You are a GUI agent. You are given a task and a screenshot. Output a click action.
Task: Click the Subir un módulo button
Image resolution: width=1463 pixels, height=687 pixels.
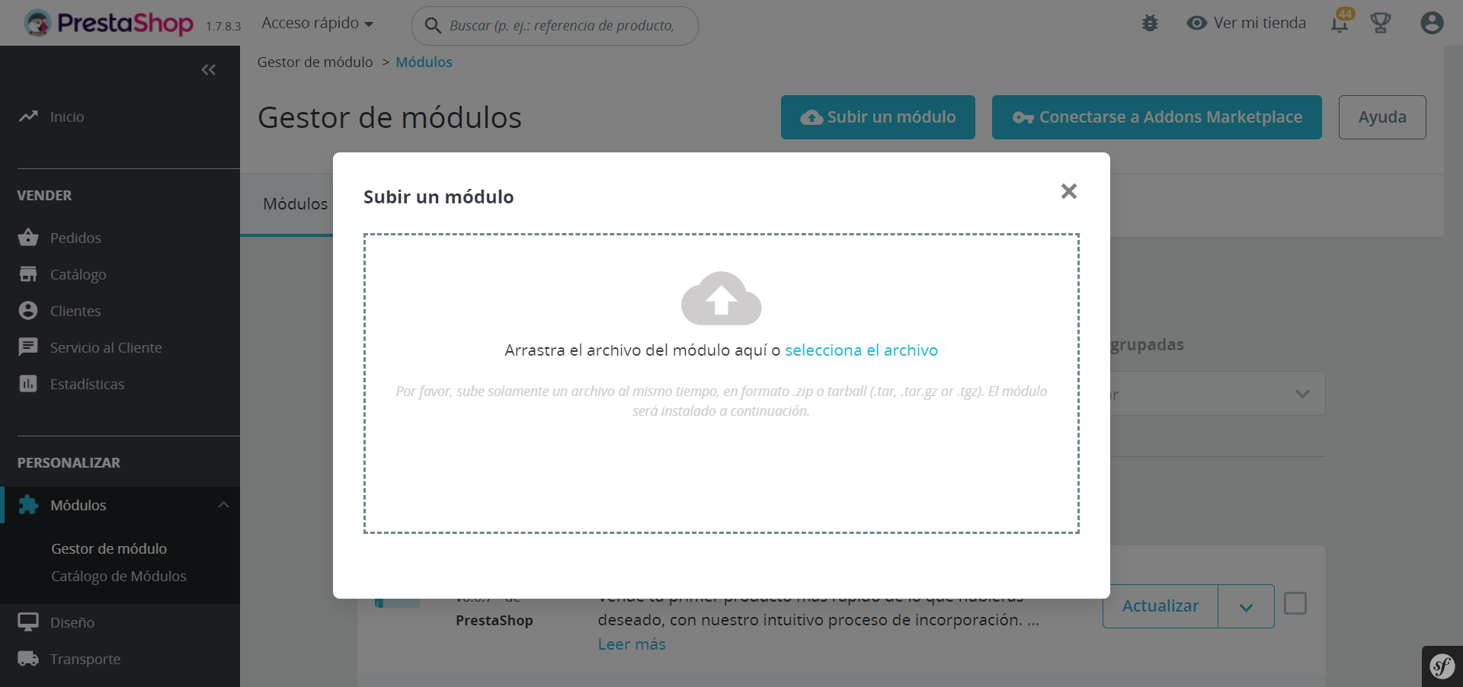click(x=878, y=117)
